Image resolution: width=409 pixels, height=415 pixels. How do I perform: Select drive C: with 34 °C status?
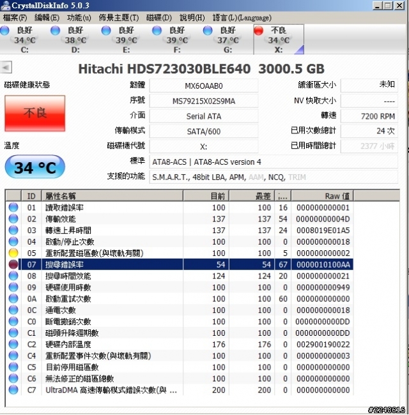pos(25,40)
